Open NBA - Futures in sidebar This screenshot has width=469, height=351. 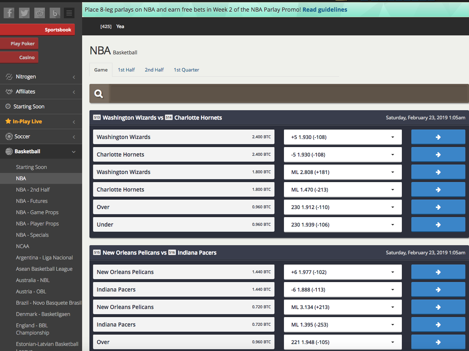click(x=32, y=201)
